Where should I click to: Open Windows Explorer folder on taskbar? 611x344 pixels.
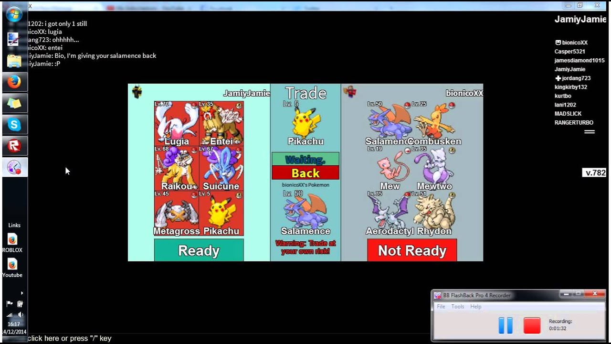point(14,61)
